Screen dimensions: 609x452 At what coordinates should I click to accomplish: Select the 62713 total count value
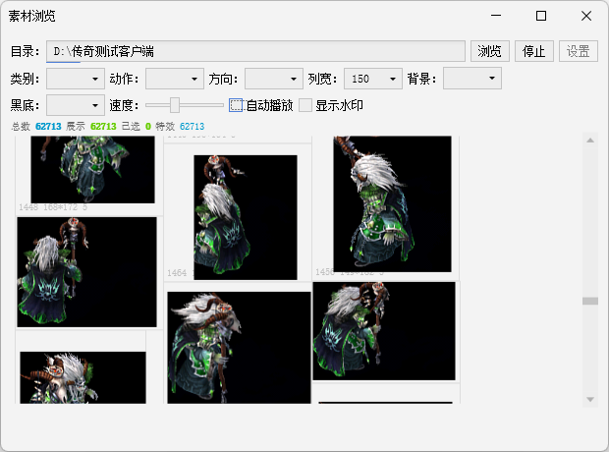point(48,127)
